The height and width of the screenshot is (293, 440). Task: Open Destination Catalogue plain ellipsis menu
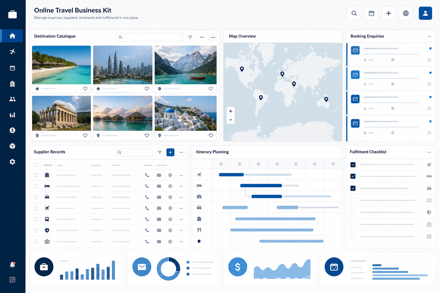click(202, 37)
